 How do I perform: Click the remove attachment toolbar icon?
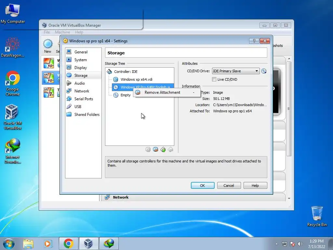click(x=155, y=150)
